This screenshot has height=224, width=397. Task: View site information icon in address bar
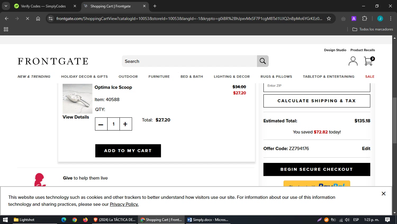point(51,19)
